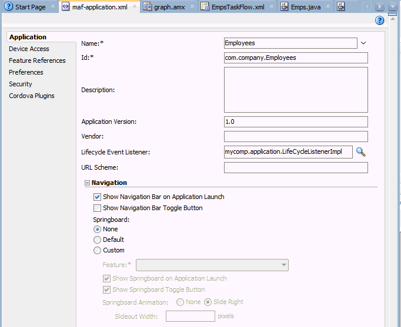Close the graph.amx tab
This screenshot has height=327, width=401.
tap(192, 6)
